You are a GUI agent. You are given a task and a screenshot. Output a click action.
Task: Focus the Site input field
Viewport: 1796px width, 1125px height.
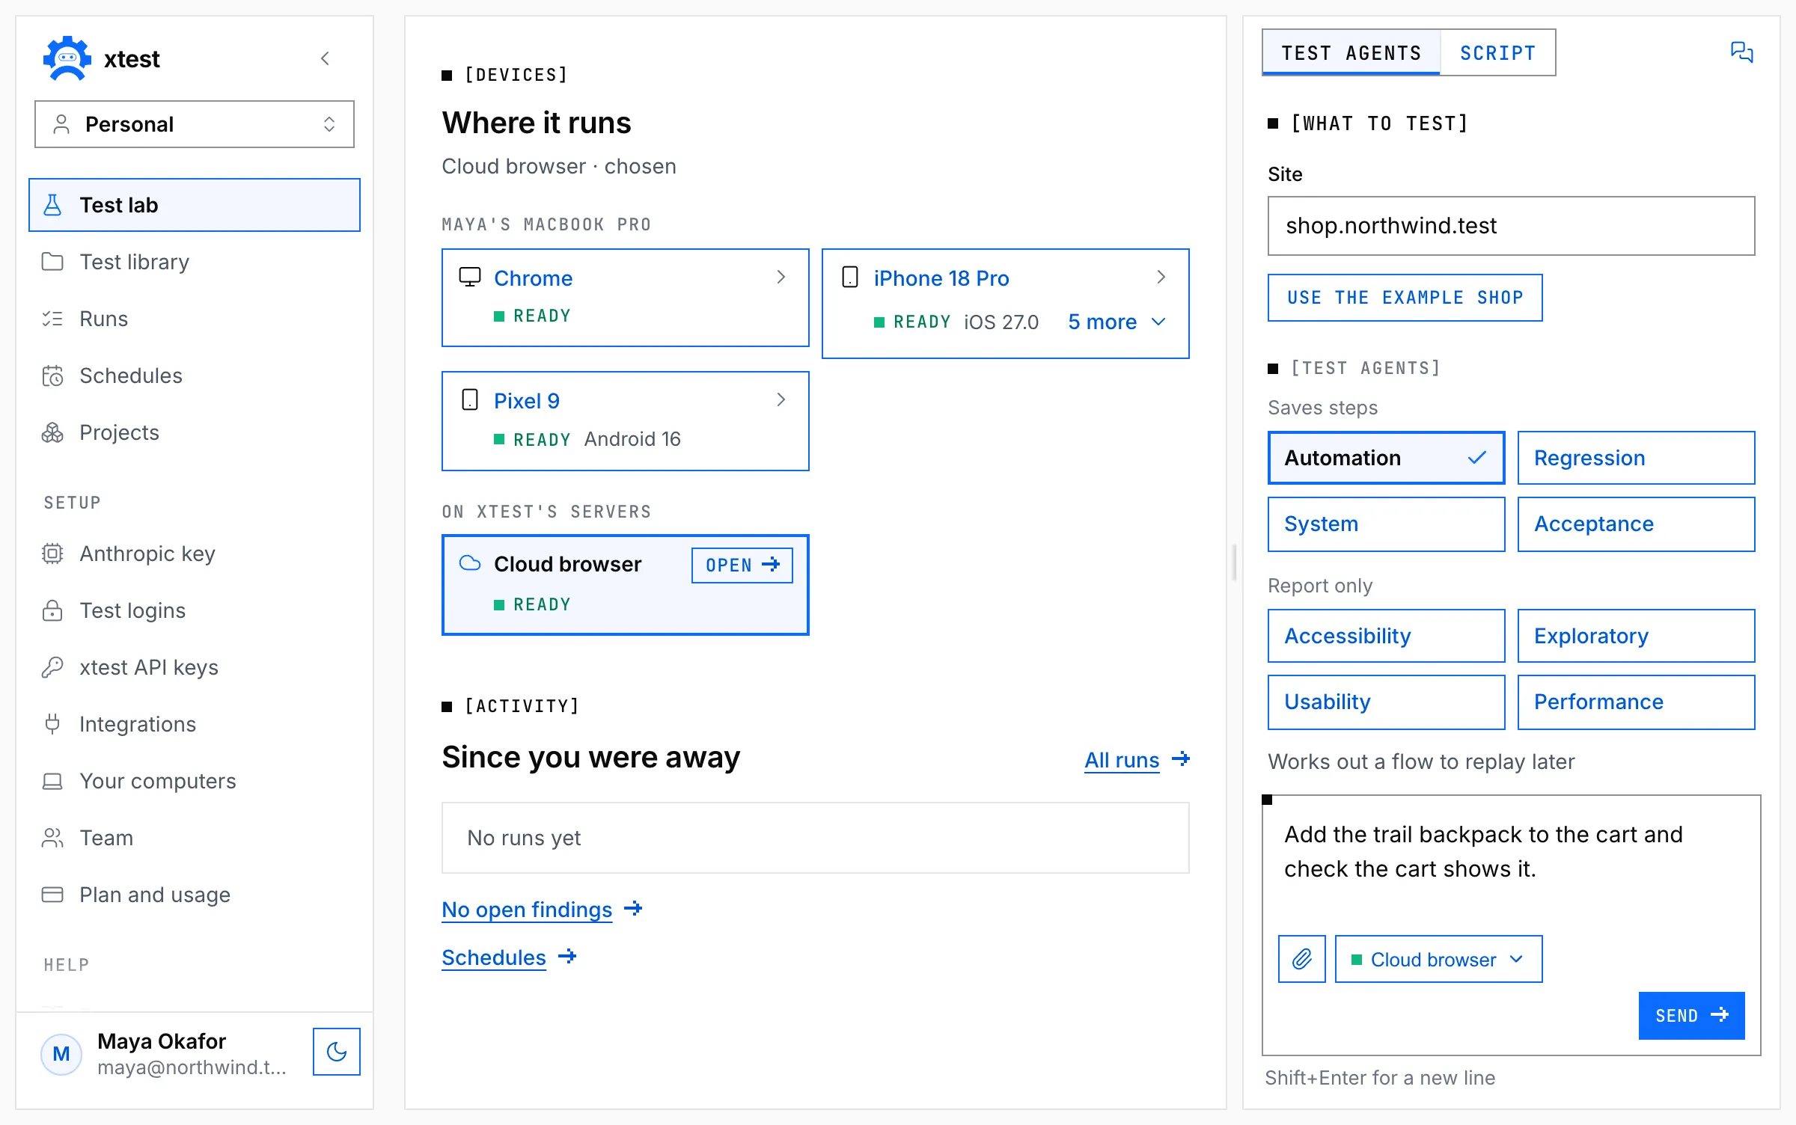tap(1512, 226)
